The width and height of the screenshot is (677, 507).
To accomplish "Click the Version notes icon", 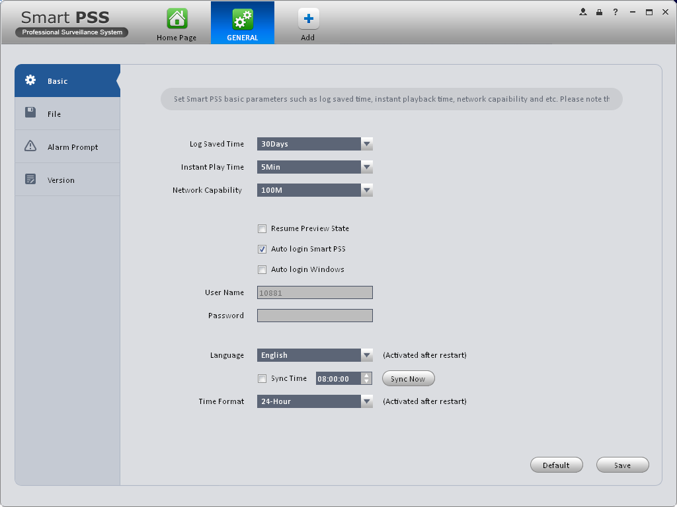I will [x=30, y=179].
